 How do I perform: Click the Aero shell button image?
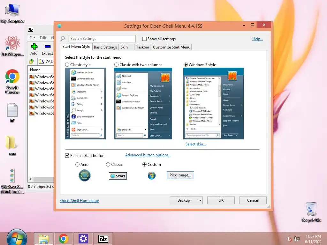pyautogui.click(x=84, y=175)
